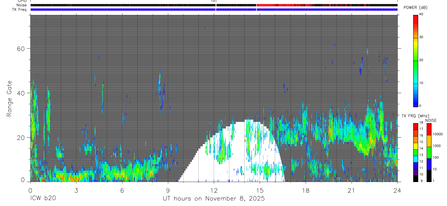
Task: Click the blue TX Freq strip above plot
Action: click(x=214, y=9)
